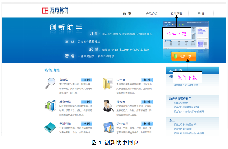Open the 定主题 feature title
This screenshot has height=149, width=228.
[x=121, y=80]
